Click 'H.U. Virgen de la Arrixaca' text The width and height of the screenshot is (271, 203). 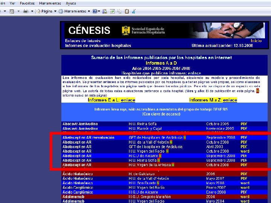(x=150, y=165)
